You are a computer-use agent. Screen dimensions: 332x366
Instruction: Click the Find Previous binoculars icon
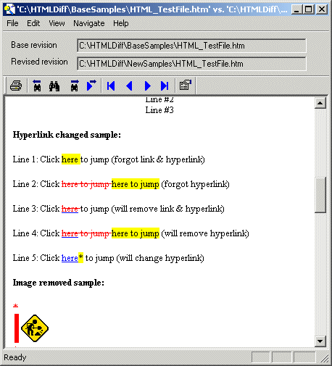coord(37,86)
